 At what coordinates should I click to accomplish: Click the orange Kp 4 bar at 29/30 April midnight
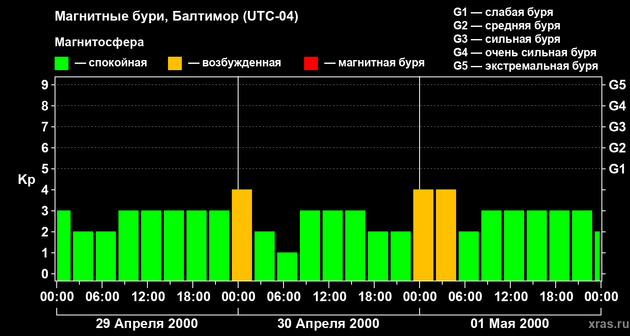(x=242, y=235)
